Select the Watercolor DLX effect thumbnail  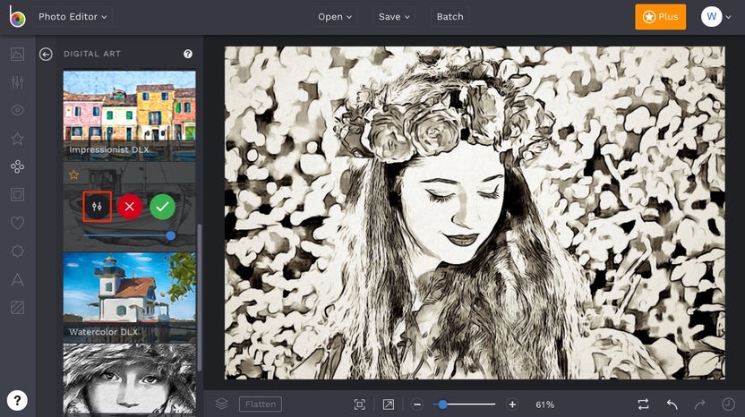click(x=129, y=297)
